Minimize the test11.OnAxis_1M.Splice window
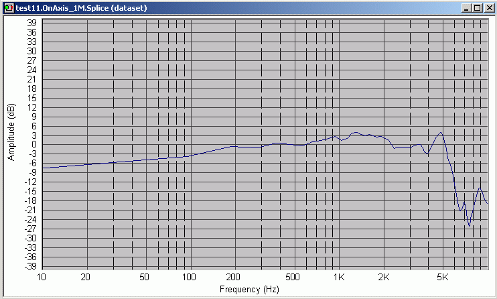Screen dimensions: 497x299 pyautogui.click(x=466, y=8)
